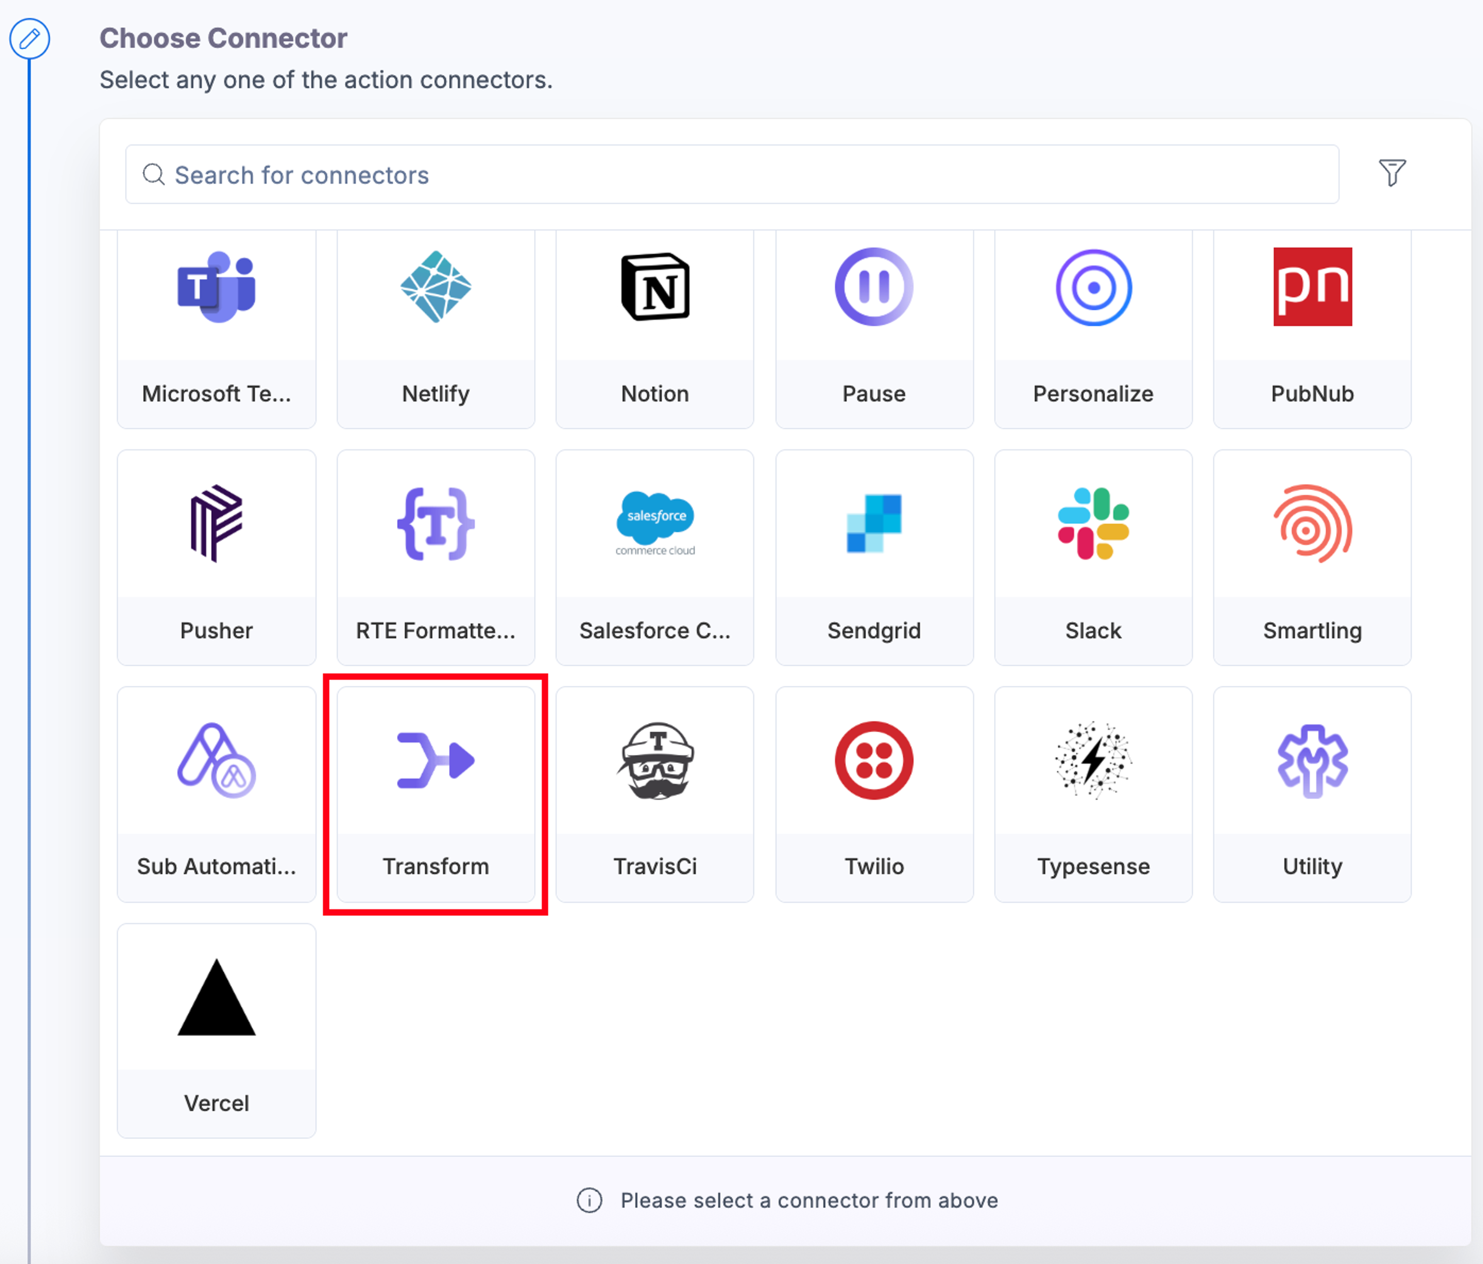Select the Netlify connector
The height and width of the screenshot is (1264, 1483).
pyautogui.click(x=436, y=329)
